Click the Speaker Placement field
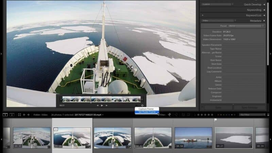Viewport: 272px width, 153px height. pos(243,45)
